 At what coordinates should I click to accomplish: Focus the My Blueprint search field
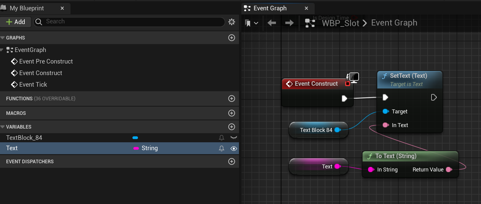(x=129, y=22)
